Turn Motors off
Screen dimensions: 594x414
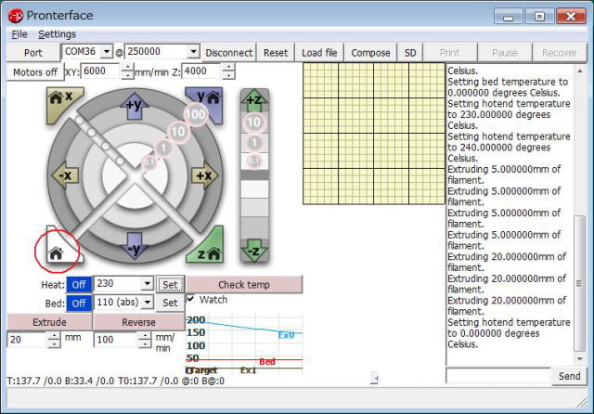[35, 72]
